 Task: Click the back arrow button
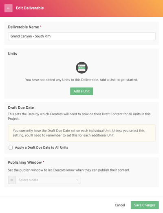(x=9, y=8)
